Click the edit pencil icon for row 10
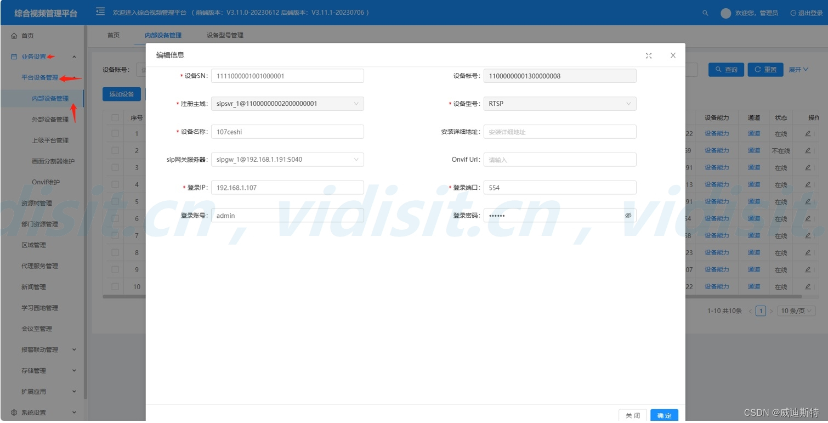 tap(808, 286)
